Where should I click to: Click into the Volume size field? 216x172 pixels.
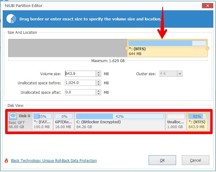pos(80,74)
